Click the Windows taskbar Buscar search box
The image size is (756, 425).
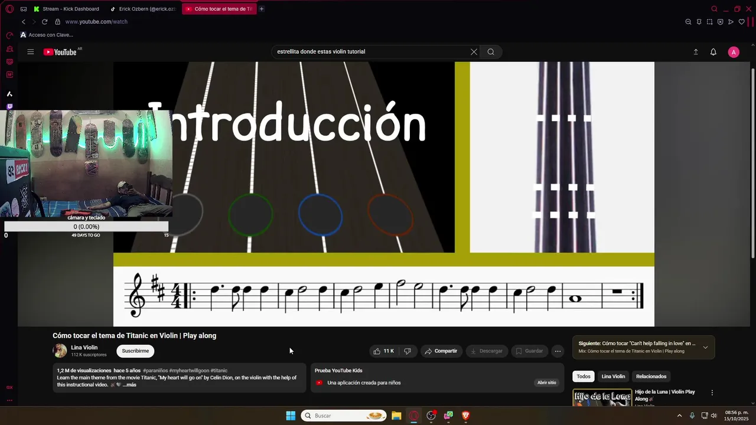pyautogui.click(x=344, y=416)
